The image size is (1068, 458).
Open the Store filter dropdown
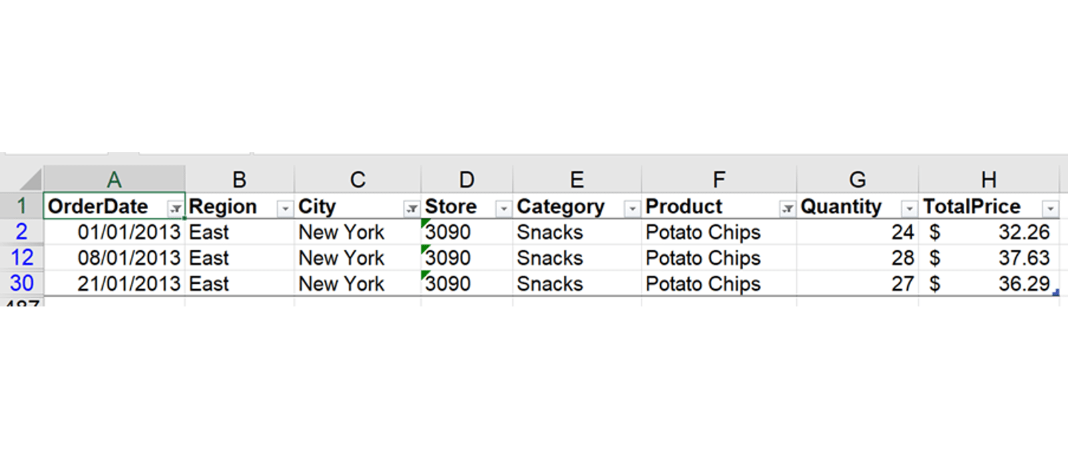pos(503,209)
